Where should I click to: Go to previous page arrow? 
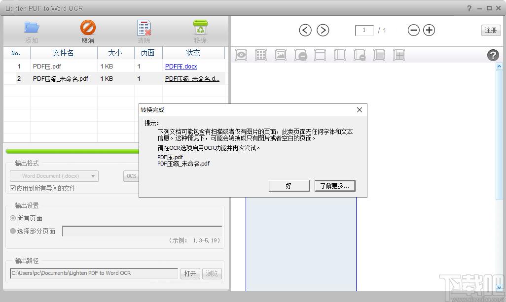305,30
